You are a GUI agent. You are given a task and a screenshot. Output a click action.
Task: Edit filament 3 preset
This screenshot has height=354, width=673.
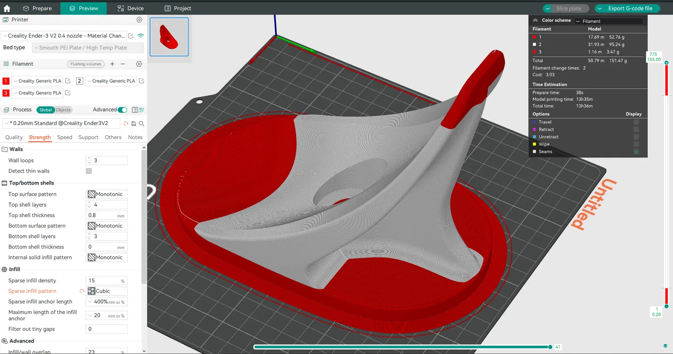(68, 93)
